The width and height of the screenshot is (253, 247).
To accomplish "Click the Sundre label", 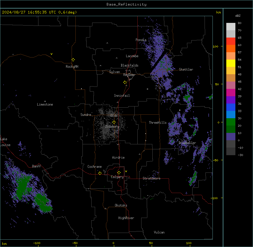I will pos(86,115).
